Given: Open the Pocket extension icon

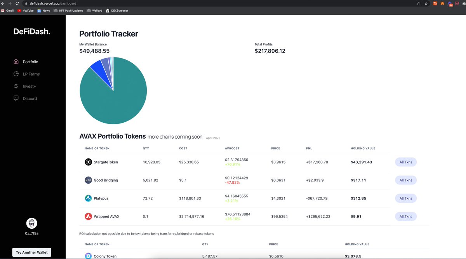Looking at the screenshot, I should pos(457,3).
